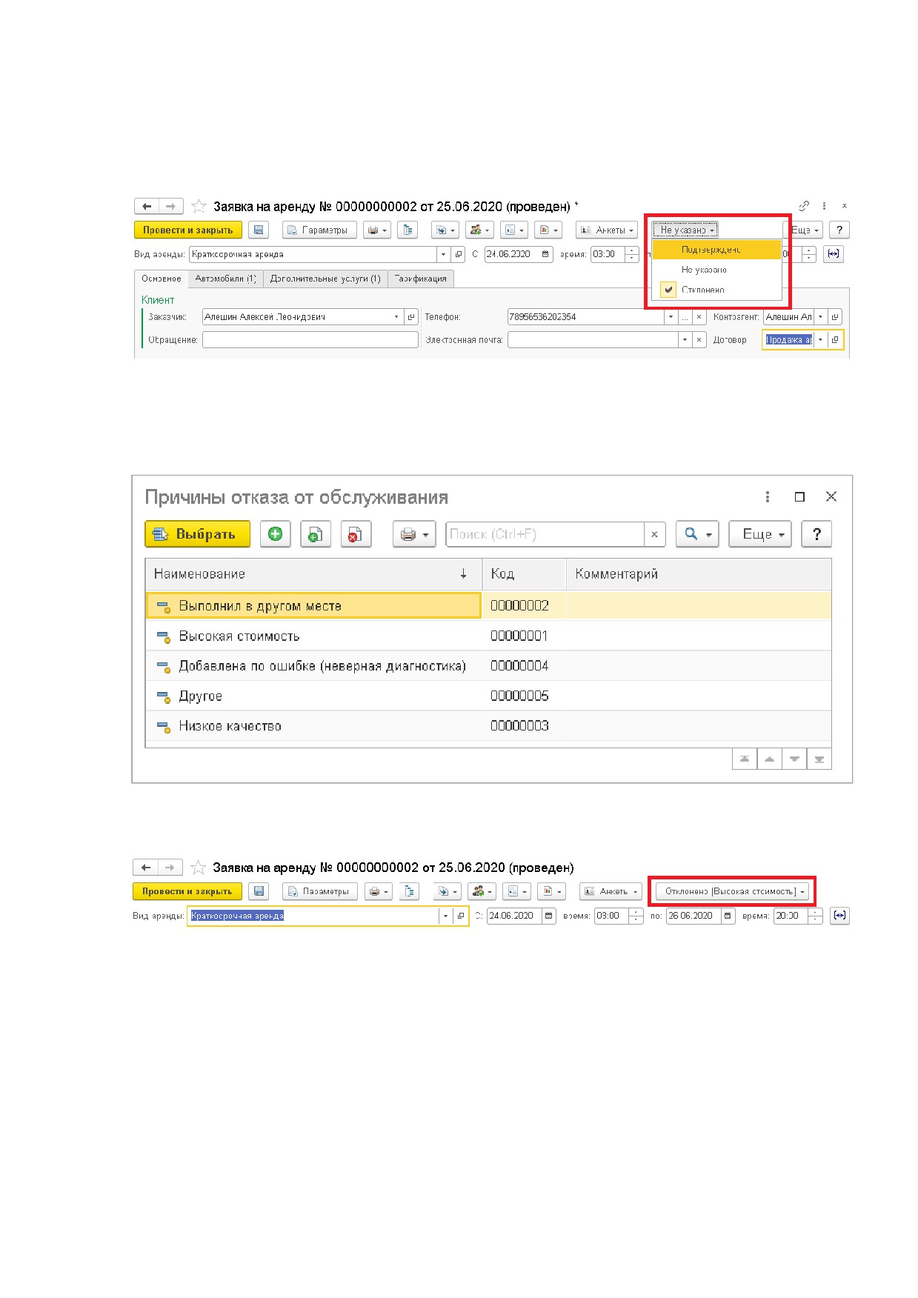Image resolution: width=918 pixels, height=1298 pixels.
Task: Open the calendar icon next to 24.06.2020 in top form
Action: point(546,254)
